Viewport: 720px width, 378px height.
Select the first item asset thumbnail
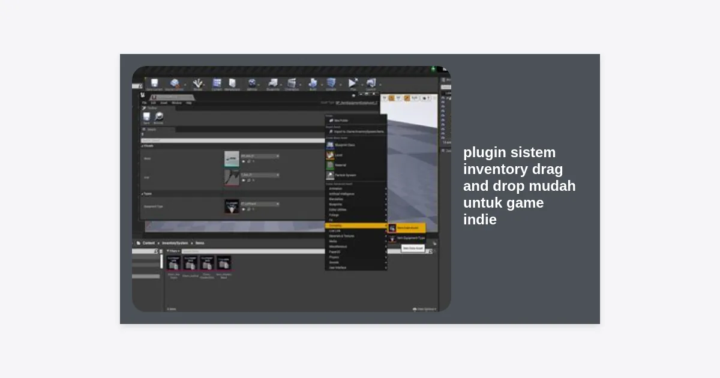[173, 264]
